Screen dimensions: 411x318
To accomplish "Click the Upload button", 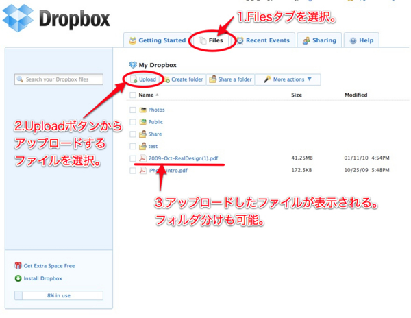I will click(x=144, y=79).
